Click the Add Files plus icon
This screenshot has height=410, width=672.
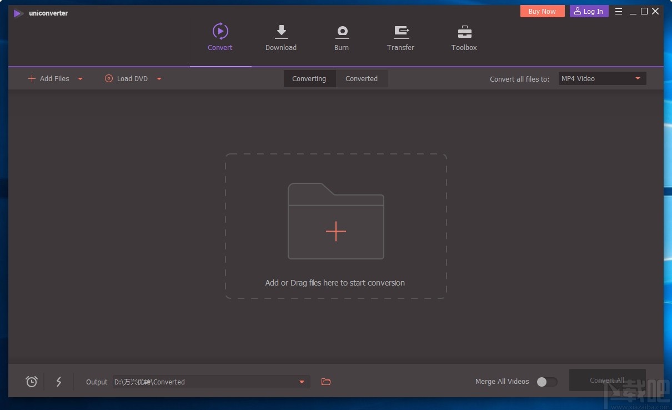point(32,78)
